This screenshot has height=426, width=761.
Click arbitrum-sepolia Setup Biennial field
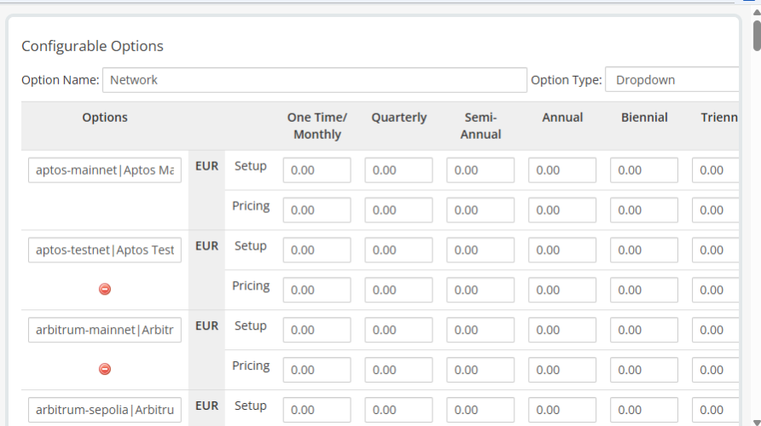tap(644, 410)
